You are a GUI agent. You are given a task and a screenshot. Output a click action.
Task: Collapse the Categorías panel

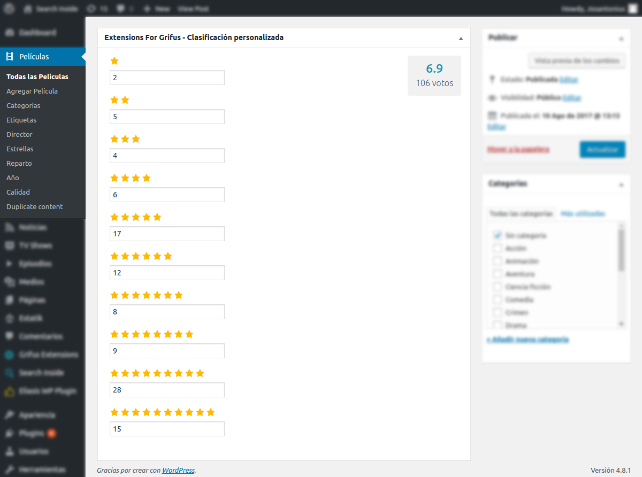pos(621,184)
